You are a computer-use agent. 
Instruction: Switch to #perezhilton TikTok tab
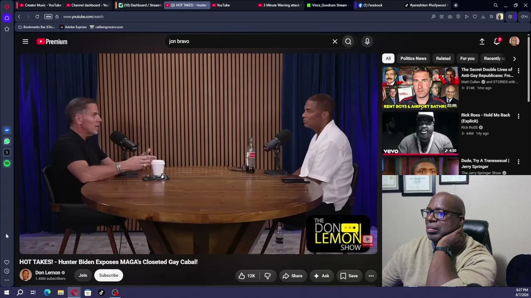[427, 5]
